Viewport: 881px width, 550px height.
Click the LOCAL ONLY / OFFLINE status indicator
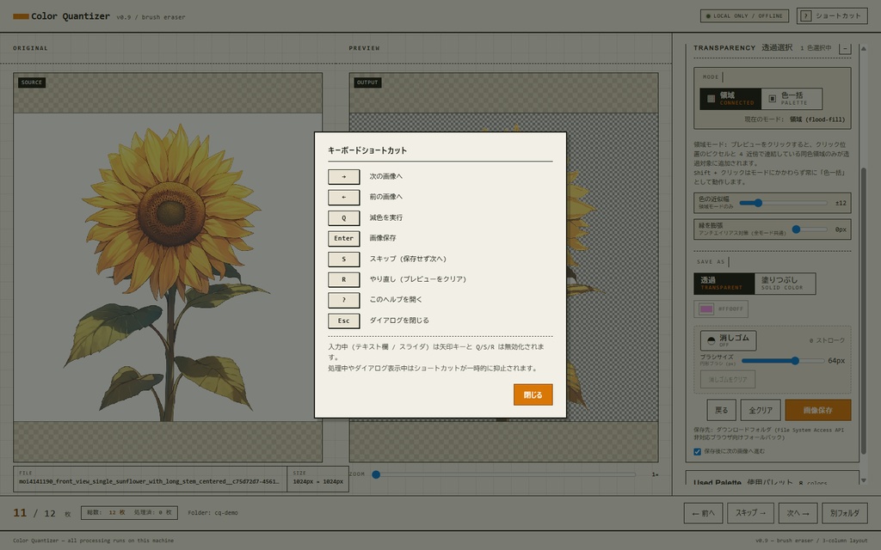click(742, 15)
